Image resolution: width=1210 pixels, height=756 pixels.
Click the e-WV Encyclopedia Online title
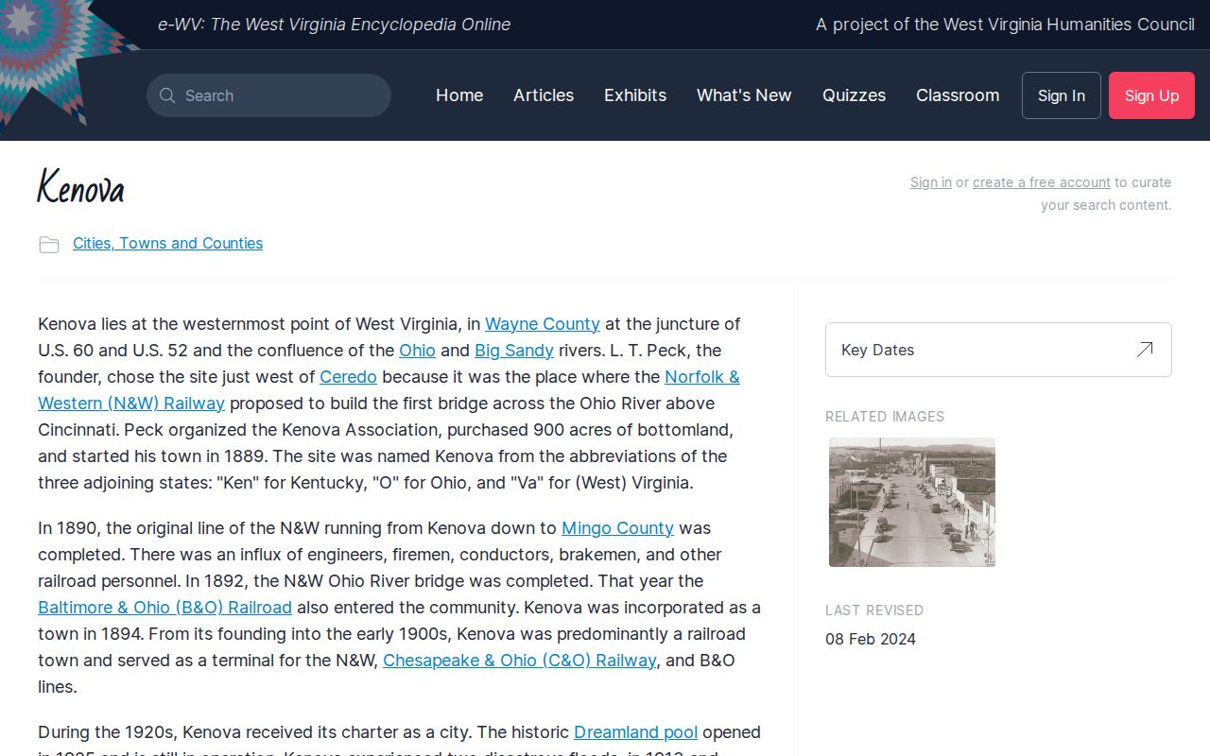point(334,25)
